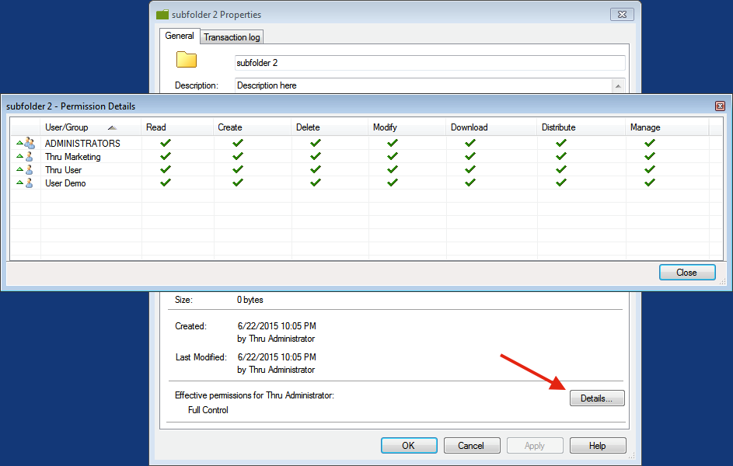Select the General tab
The height and width of the screenshot is (466, 733).
pos(180,36)
